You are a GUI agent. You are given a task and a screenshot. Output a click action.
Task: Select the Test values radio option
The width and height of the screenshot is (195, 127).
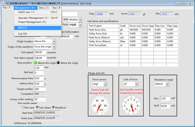click(37, 107)
